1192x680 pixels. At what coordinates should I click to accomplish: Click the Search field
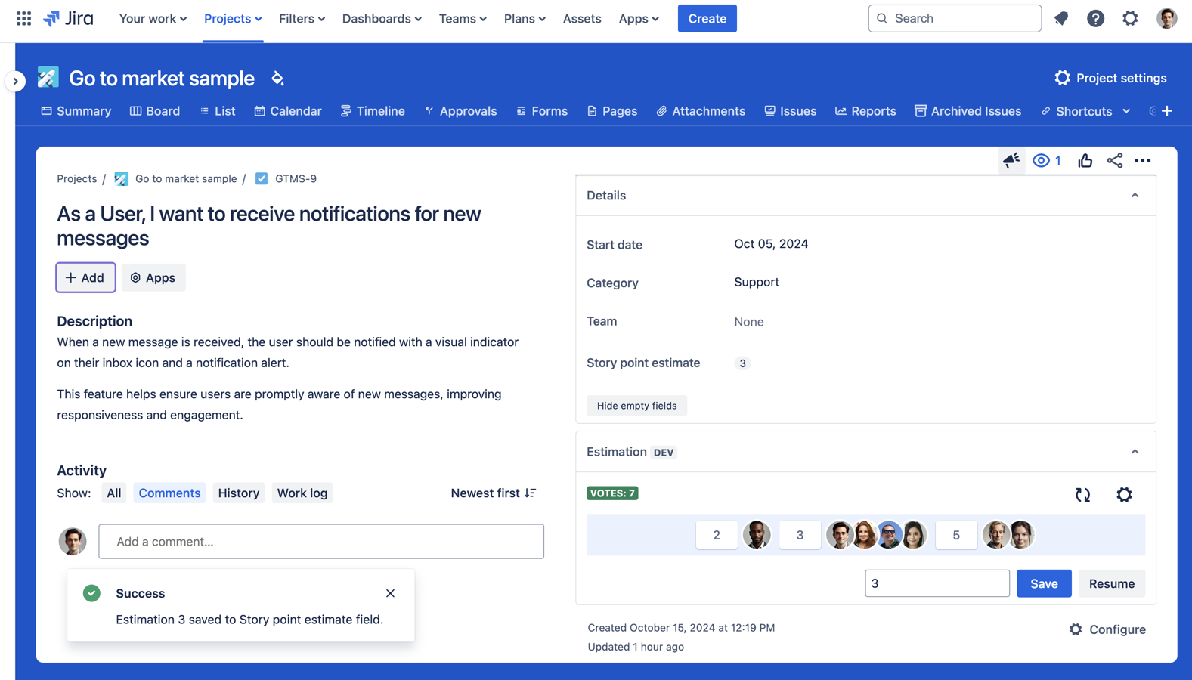955,18
